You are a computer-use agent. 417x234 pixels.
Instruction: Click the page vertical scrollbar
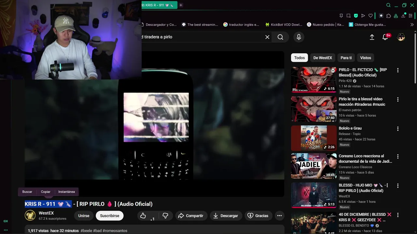[x=415, y=58]
